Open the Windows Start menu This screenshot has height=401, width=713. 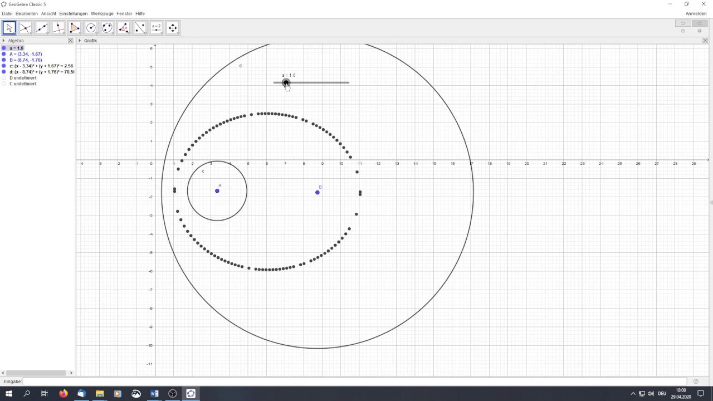click(x=9, y=394)
